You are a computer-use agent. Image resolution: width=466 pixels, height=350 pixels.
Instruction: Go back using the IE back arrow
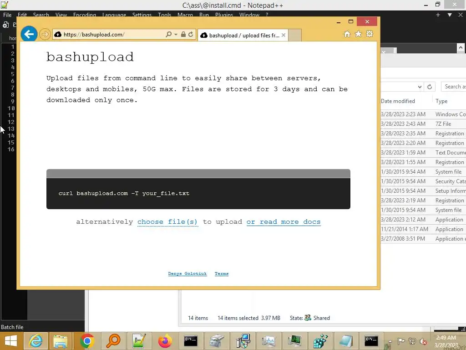[x=29, y=34]
